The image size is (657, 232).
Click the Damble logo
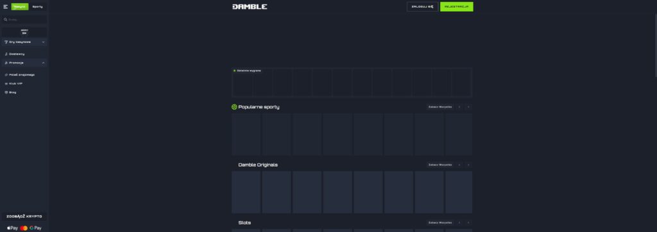250,6
